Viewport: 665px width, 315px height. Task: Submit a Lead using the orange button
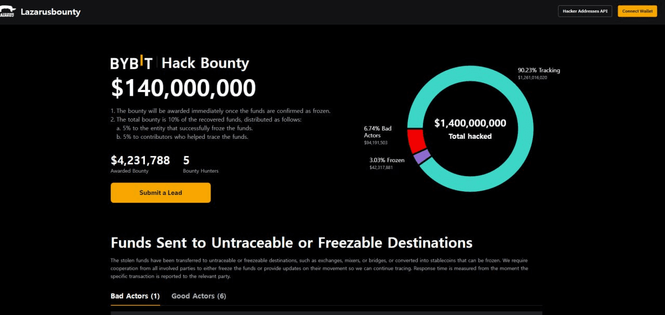point(161,192)
